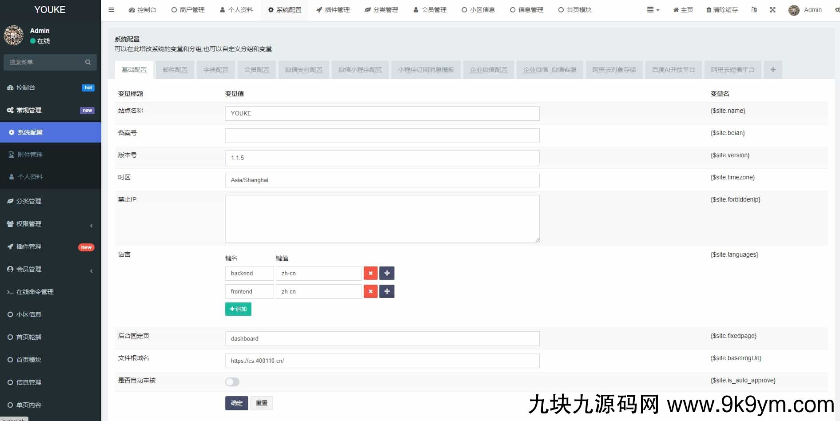840x421 pixels.
Task: Delete the backend language row
Action: [370, 273]
